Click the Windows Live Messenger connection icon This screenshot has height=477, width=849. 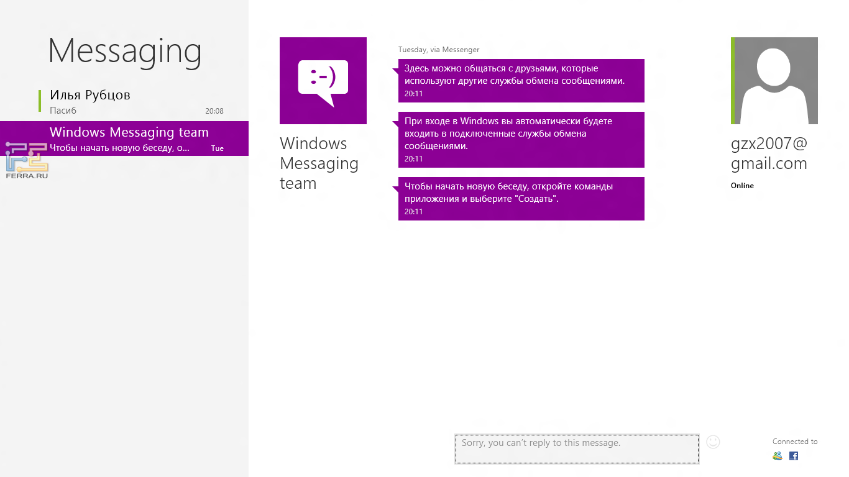coord(778,456)
